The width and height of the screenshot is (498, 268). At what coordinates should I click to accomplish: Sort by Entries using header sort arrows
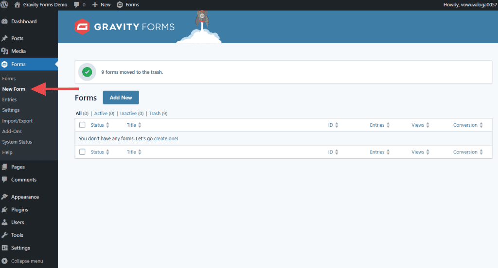[x=388, y=125]
